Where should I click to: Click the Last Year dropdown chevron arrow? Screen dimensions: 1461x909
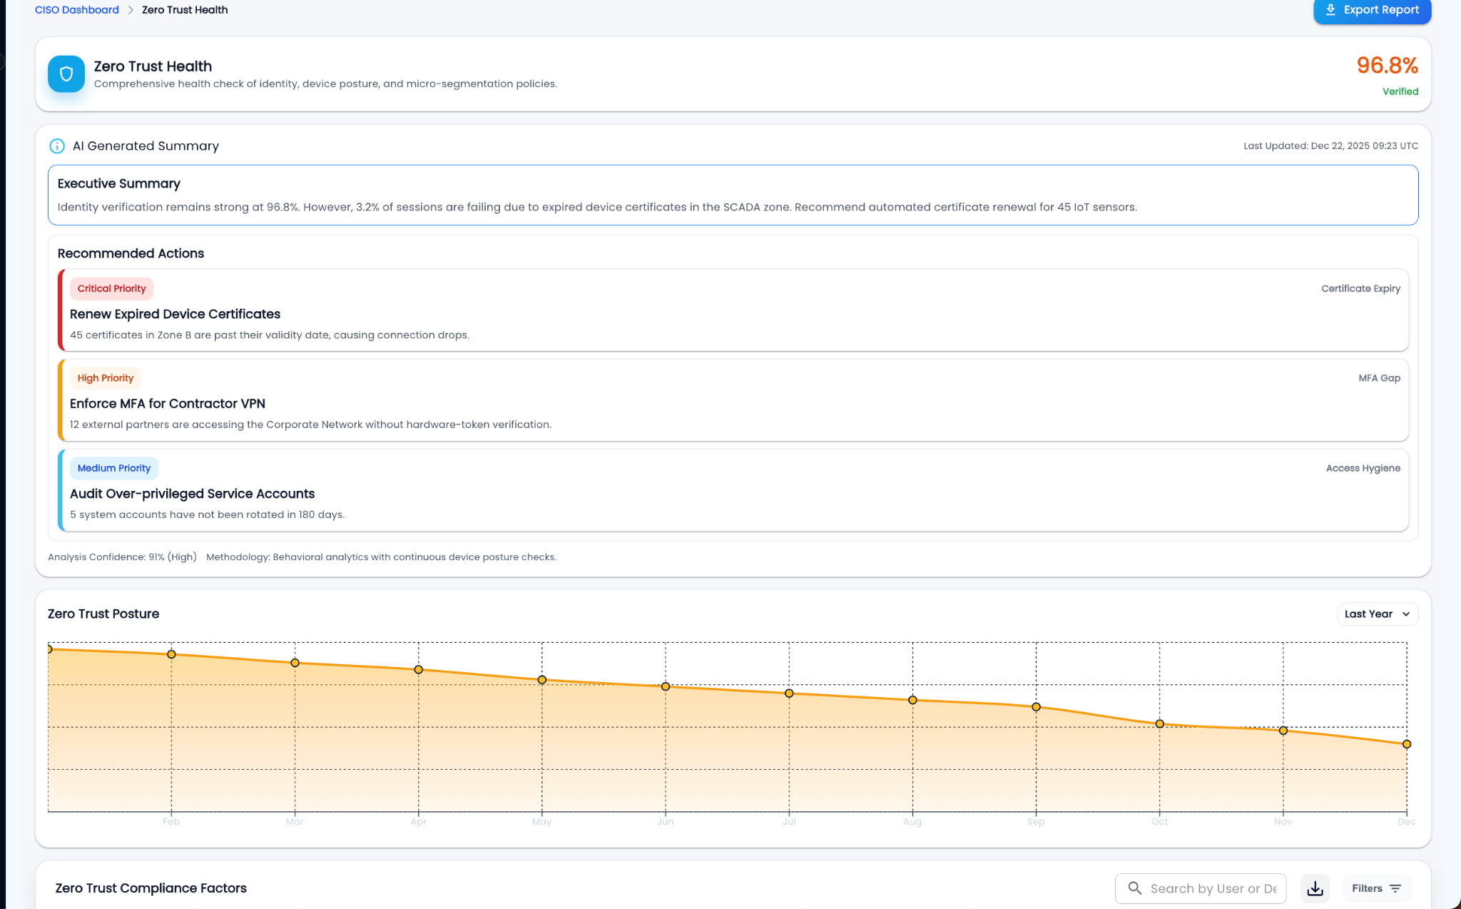[x=1406, y=614]
